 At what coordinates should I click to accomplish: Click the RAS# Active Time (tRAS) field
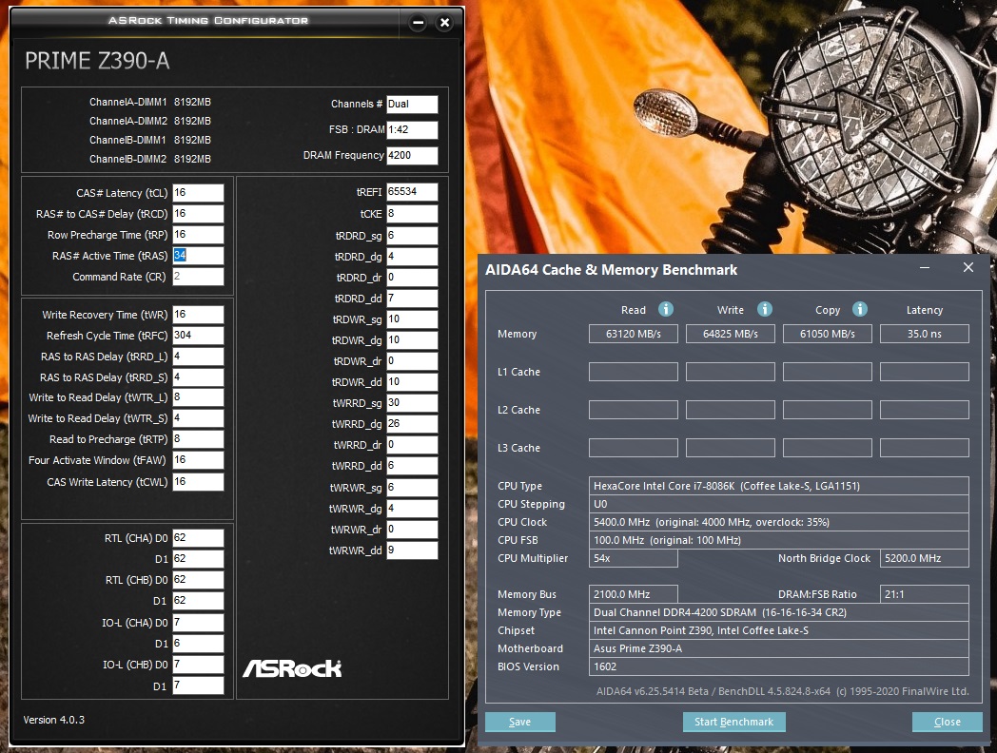pyautogui.click(x=198, y=256)
